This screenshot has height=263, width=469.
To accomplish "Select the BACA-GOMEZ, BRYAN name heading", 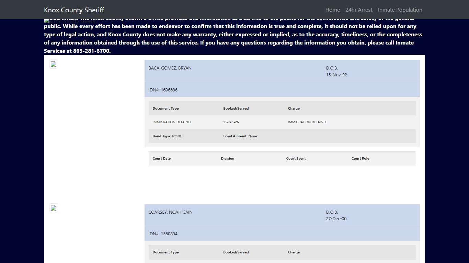I will (x=170, y=68).
